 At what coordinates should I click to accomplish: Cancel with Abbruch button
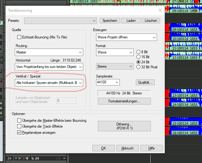127,148
